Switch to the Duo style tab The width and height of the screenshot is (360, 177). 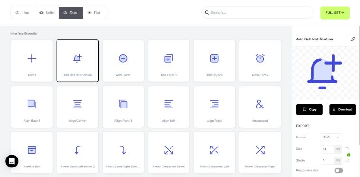71,13
